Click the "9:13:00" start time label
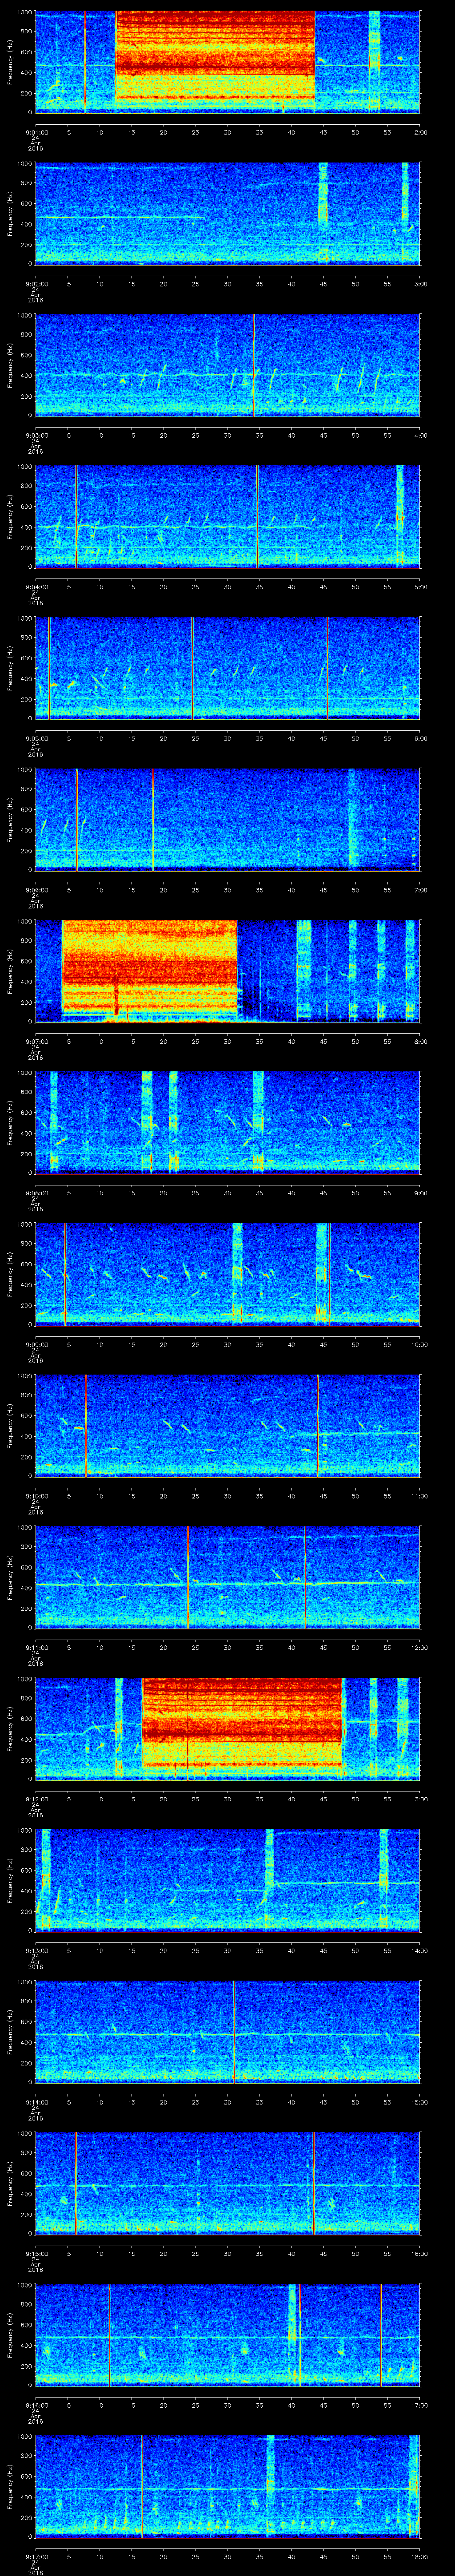 [x=36, y=1950]
